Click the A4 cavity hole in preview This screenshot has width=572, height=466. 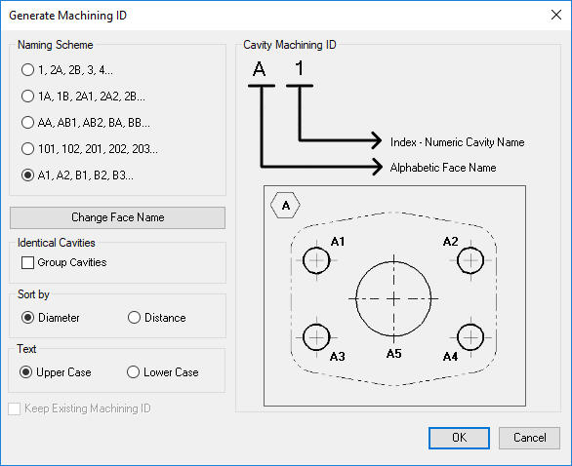pos(470,337)
